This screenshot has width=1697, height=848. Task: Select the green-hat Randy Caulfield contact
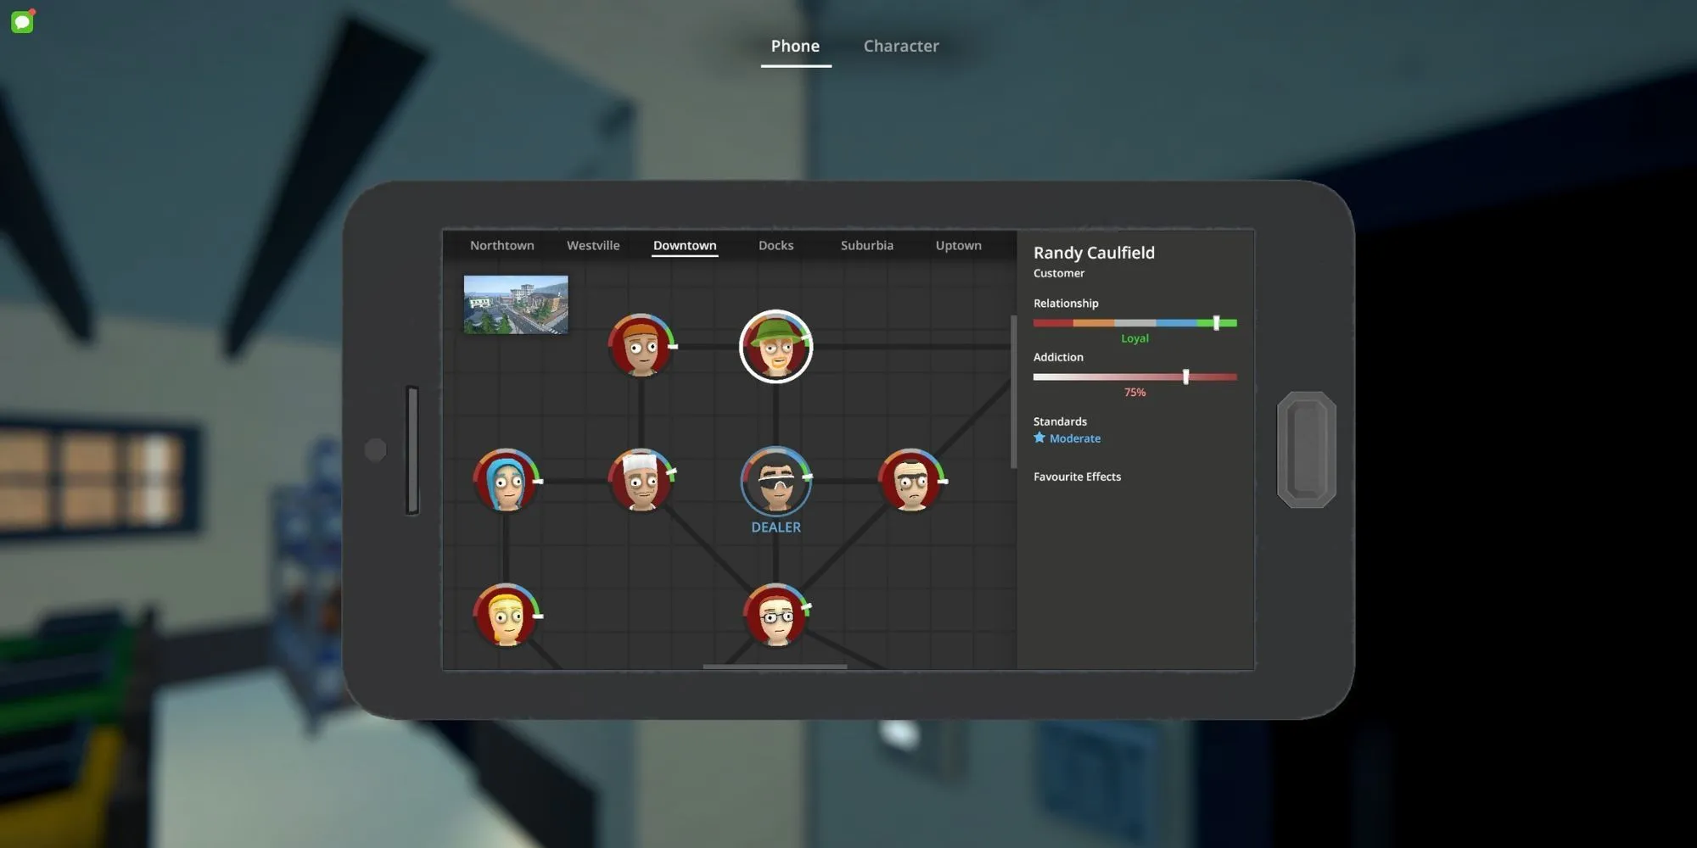[776, 346]
